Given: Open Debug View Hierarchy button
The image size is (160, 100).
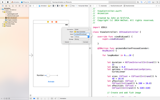Looking at the screenshot, I should (x=52, y=98).
